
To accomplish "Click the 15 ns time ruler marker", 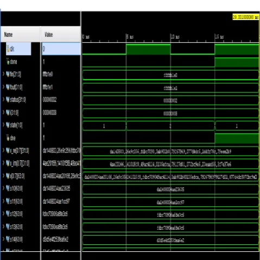I will [219, 37].
